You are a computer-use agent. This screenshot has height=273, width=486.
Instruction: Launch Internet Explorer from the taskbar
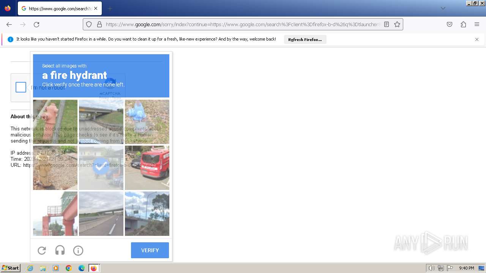[x=30, y=268]
